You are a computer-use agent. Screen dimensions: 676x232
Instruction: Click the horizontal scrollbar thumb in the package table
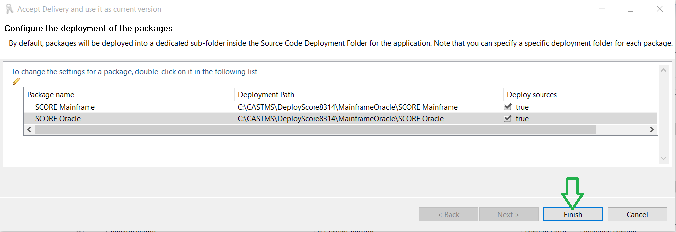[315, 129]
